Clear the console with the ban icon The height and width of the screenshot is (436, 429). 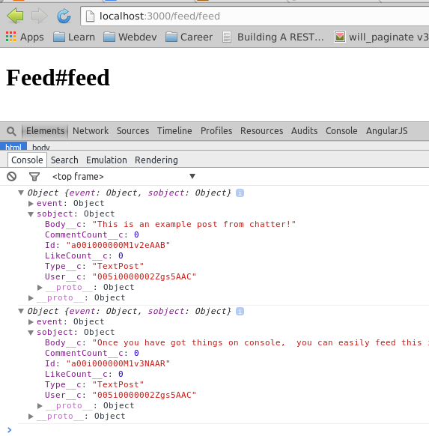pyautogui.click(x=12, y=176)
